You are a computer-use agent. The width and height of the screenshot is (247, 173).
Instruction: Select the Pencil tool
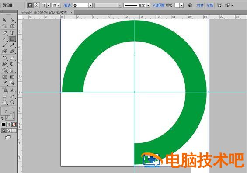pyautogui.click(x=12, y=45)
